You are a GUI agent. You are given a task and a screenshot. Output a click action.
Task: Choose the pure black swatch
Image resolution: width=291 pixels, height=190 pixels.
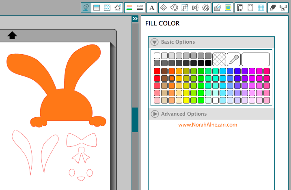(x=208, y=63)
